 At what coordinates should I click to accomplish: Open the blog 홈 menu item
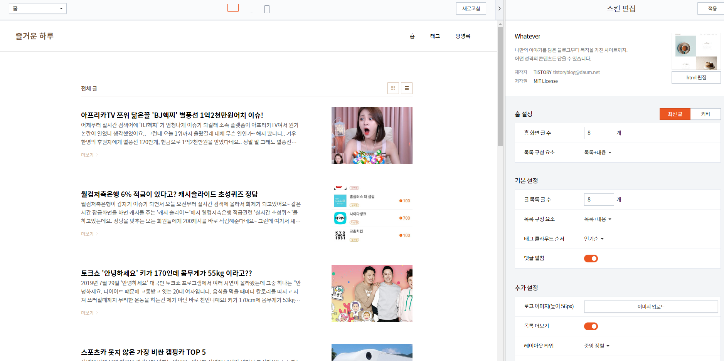click(412, 36)
